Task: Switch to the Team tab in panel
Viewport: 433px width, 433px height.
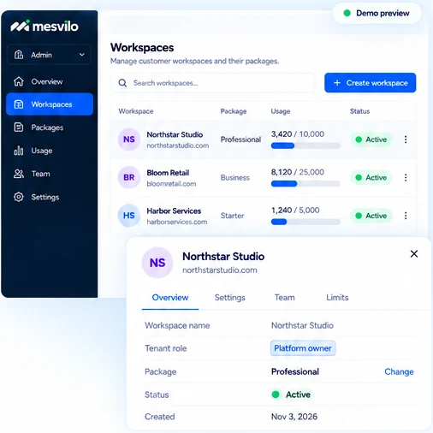Action: pos(285,298)
